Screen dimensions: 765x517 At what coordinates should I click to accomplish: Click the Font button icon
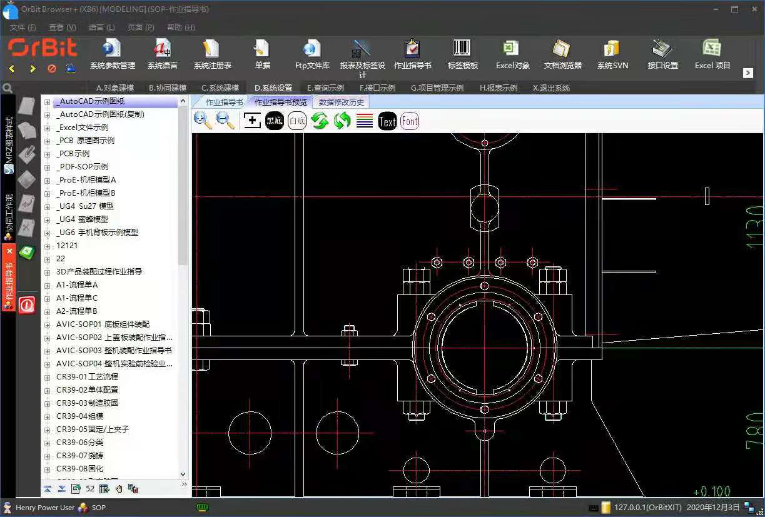pos(410,121)
